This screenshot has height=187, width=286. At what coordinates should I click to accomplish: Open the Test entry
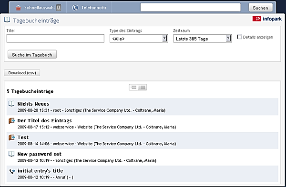coord(23,138)
